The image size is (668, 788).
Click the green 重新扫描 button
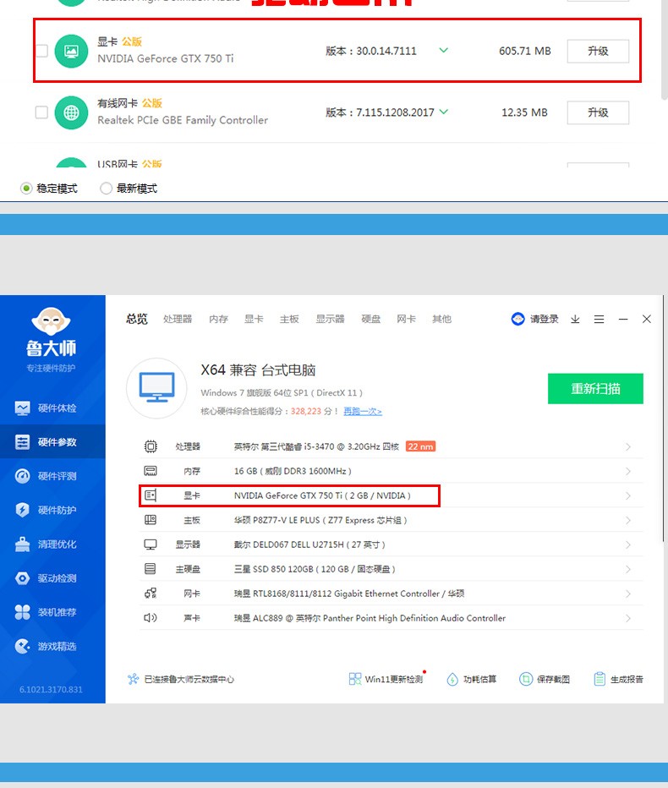click(x=595, y=388)
